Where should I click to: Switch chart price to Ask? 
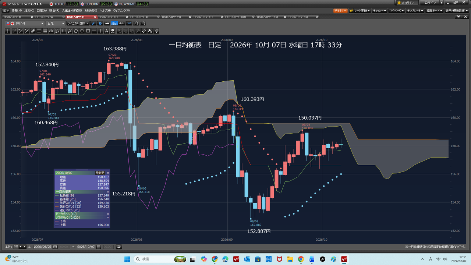point(121,23)
